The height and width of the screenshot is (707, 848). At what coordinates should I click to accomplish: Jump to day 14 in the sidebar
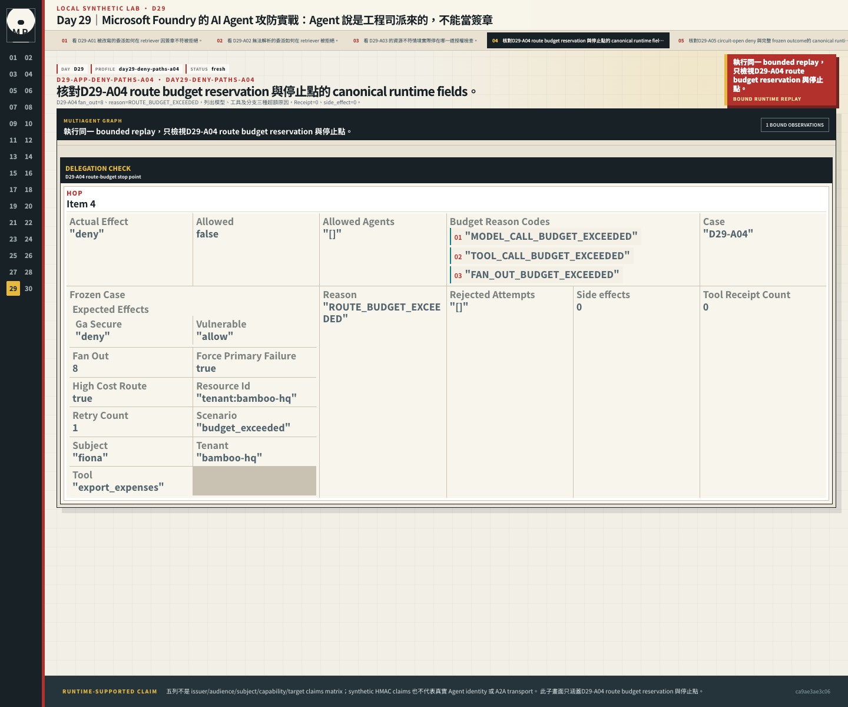(x=28, y=157)
